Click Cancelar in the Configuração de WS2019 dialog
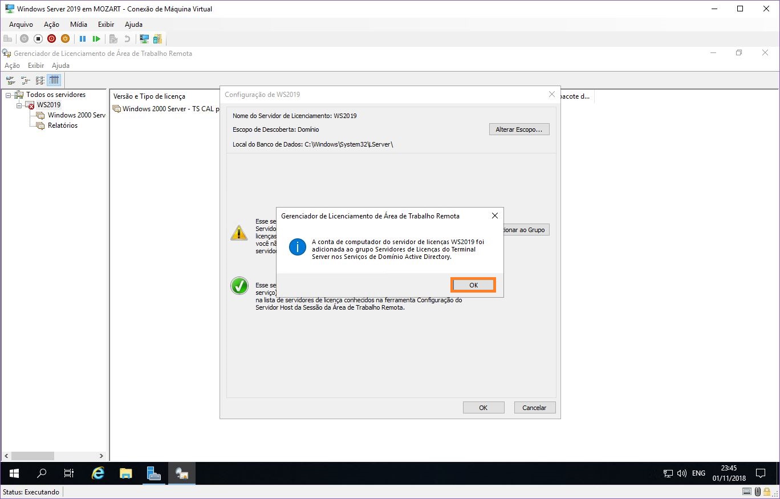 click(535, 408)
